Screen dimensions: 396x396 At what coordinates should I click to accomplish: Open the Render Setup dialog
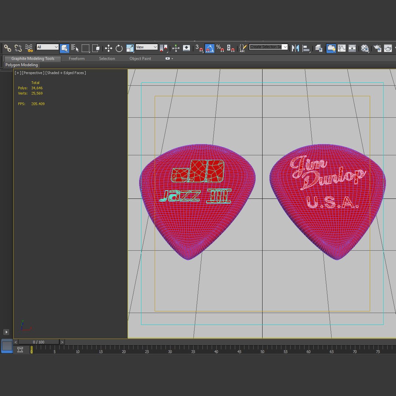click(377, 48)
